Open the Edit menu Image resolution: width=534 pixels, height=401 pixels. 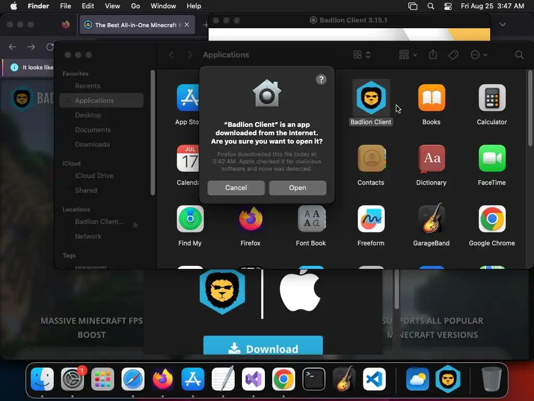pos(88,6)
